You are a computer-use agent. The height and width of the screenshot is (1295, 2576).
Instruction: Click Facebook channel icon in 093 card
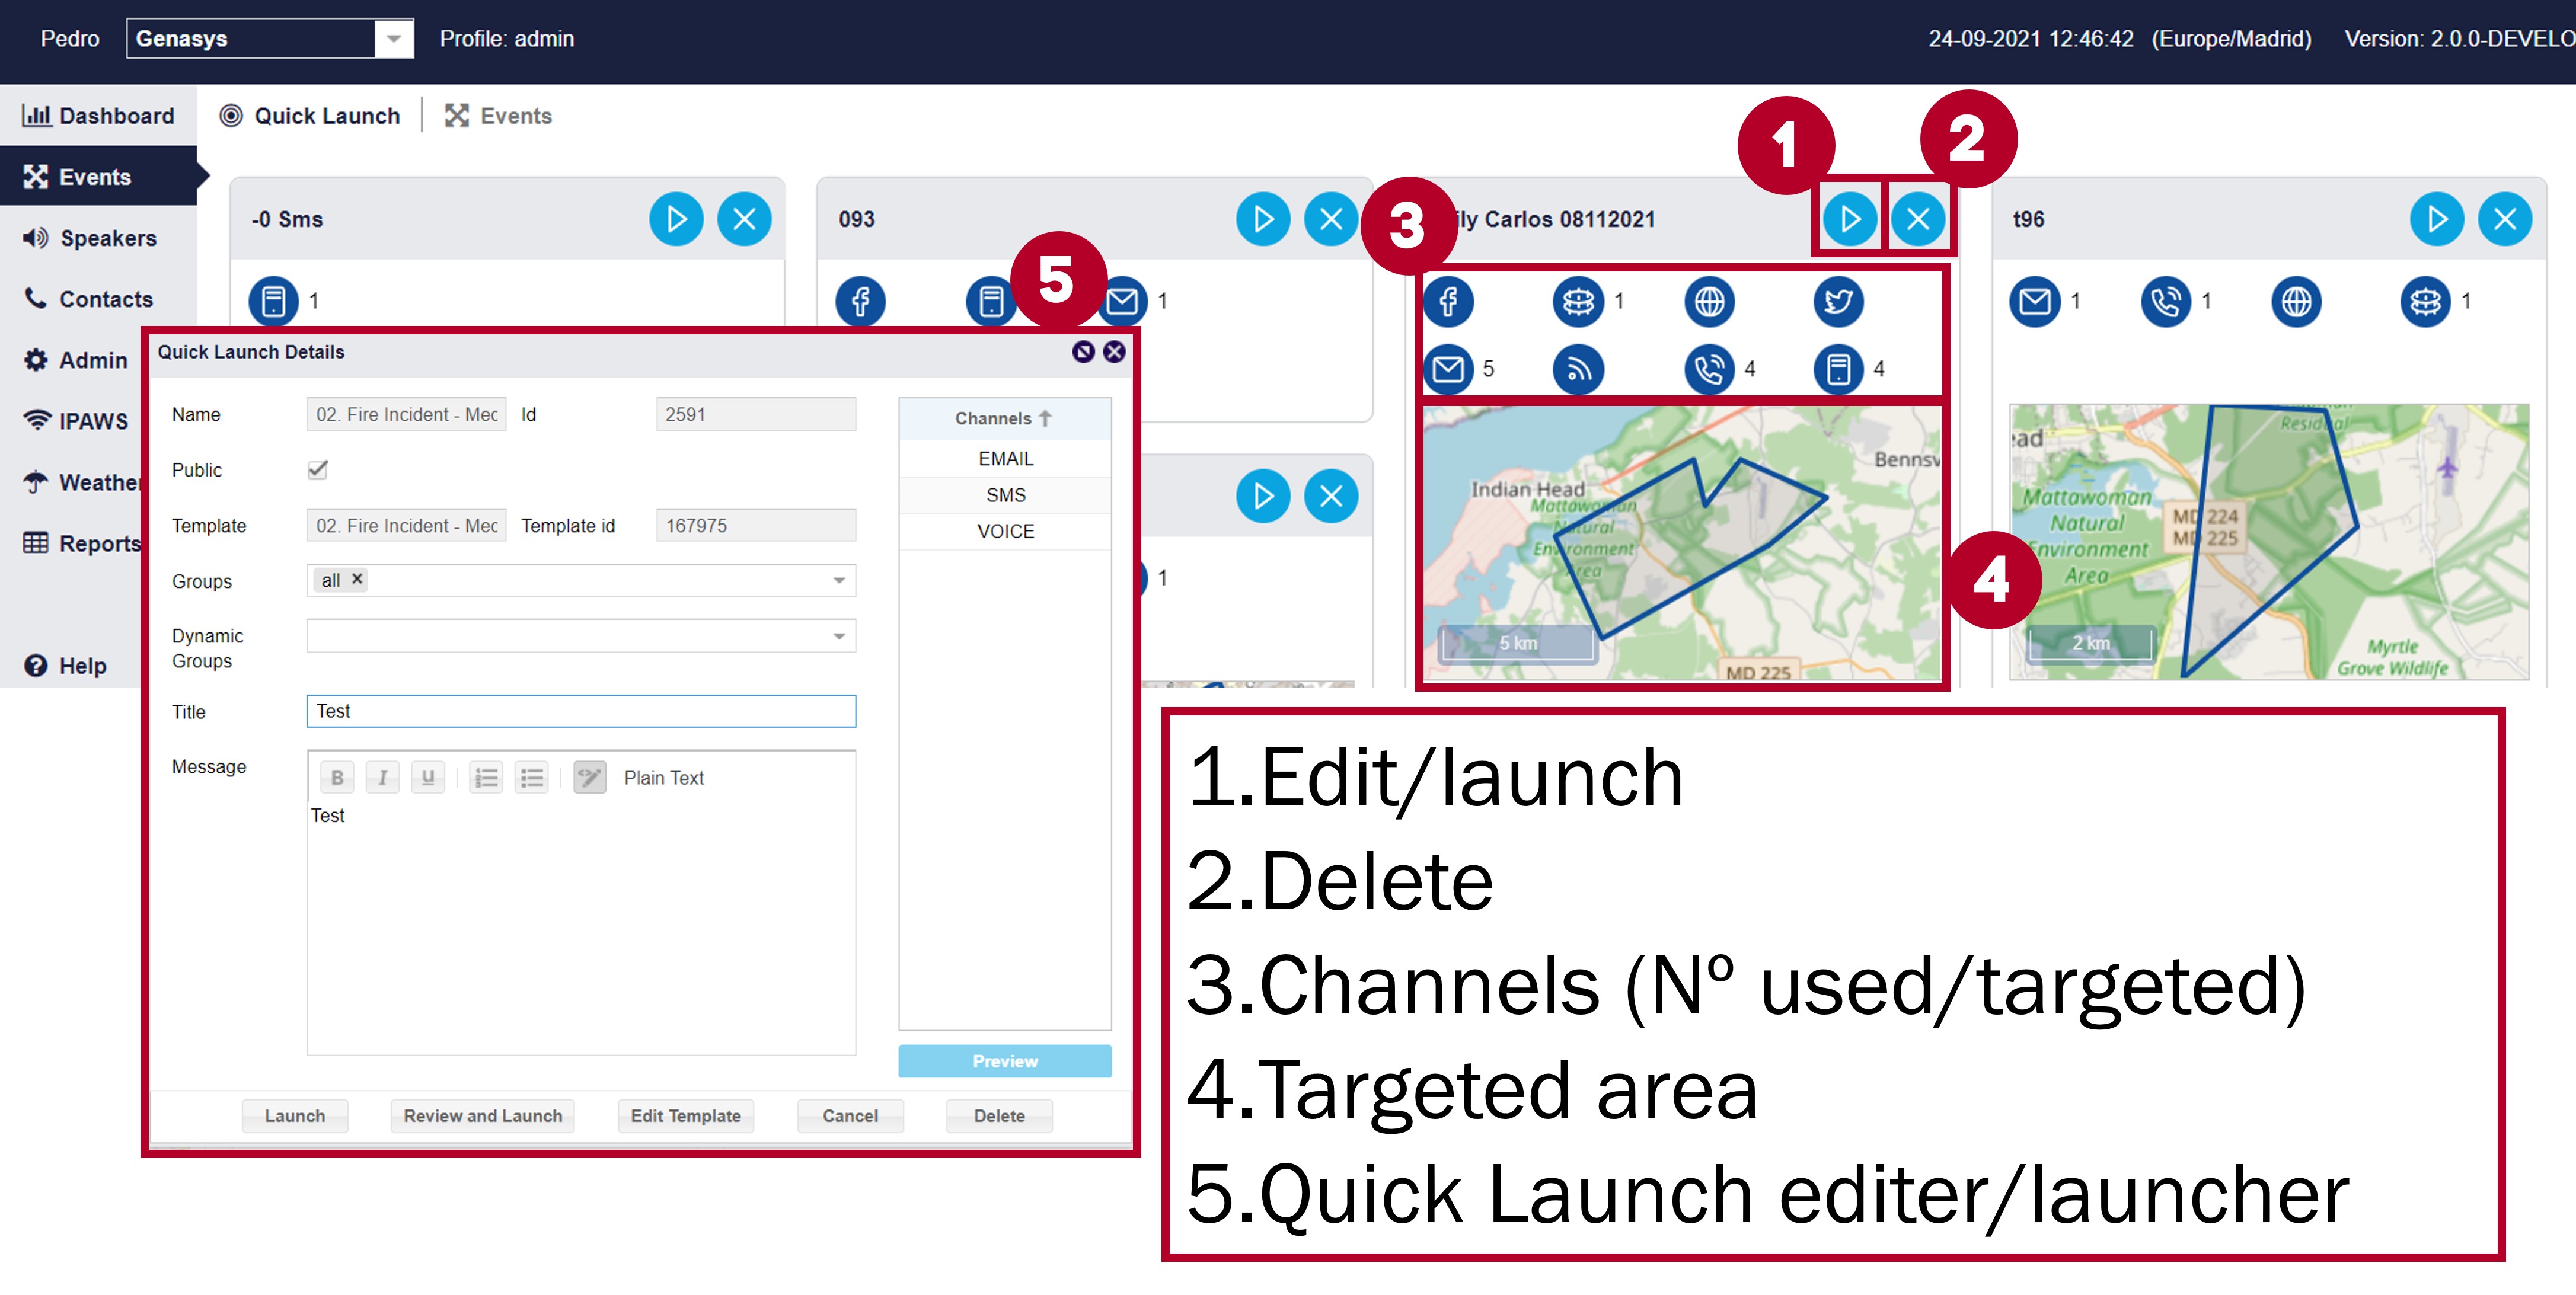click(x=860, y=301)
